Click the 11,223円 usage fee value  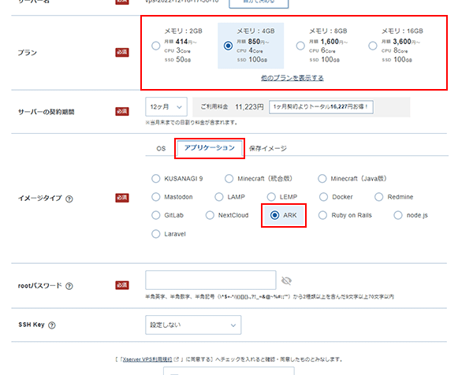(249, 107)
